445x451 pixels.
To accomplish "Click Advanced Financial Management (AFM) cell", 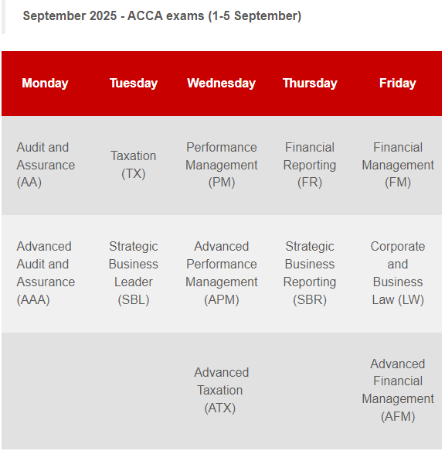I will click(398, 391).
